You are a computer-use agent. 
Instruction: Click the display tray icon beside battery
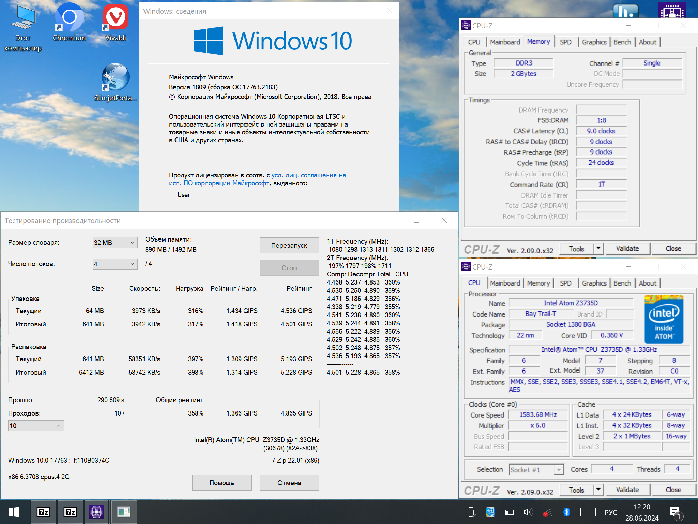[x=490, y=512]
